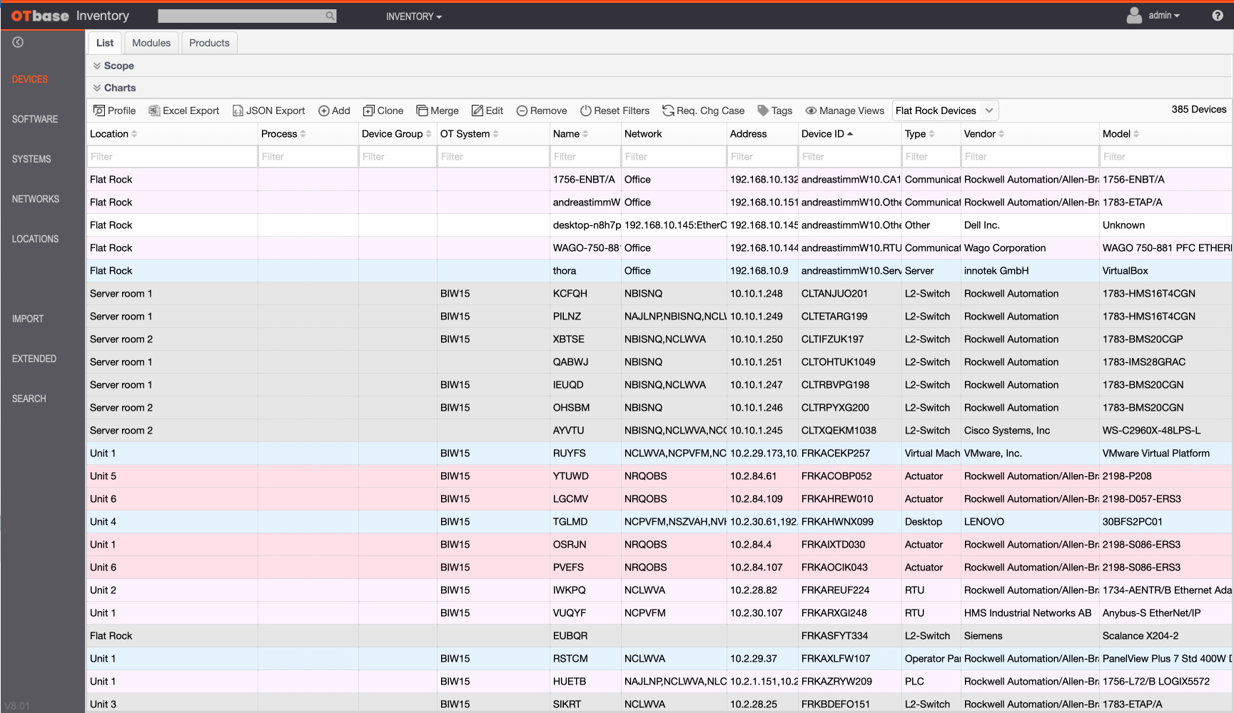This screenshot has height=713, width=1234.
Task: Open IMPORT in the sidebar
Action: coord(28,319)
